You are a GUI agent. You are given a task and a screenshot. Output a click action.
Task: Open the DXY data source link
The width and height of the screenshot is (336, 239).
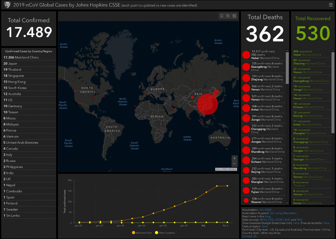[x=299, y=220]
